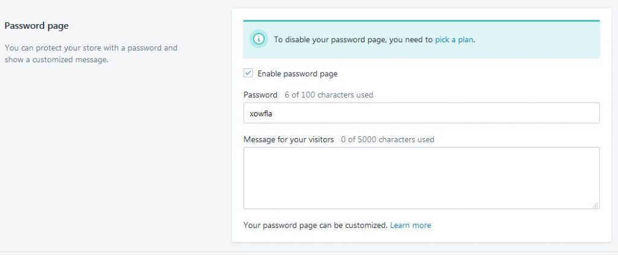
Task: Click the "show a customized message" description line
Action: coord(56,59)
